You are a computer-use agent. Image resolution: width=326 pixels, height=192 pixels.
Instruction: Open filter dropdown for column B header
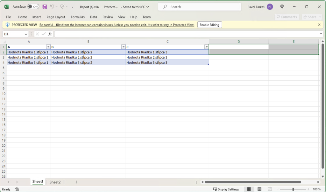coord(124,47)
